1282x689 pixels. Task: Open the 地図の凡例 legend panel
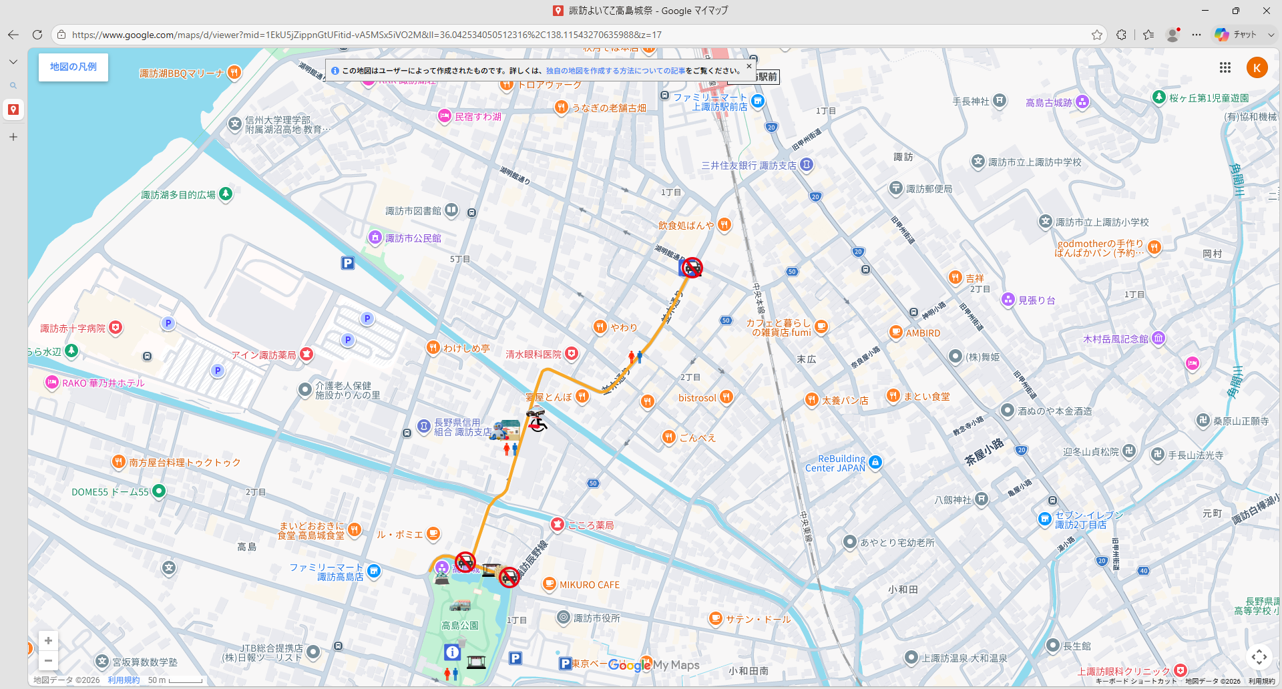[73, 67]
